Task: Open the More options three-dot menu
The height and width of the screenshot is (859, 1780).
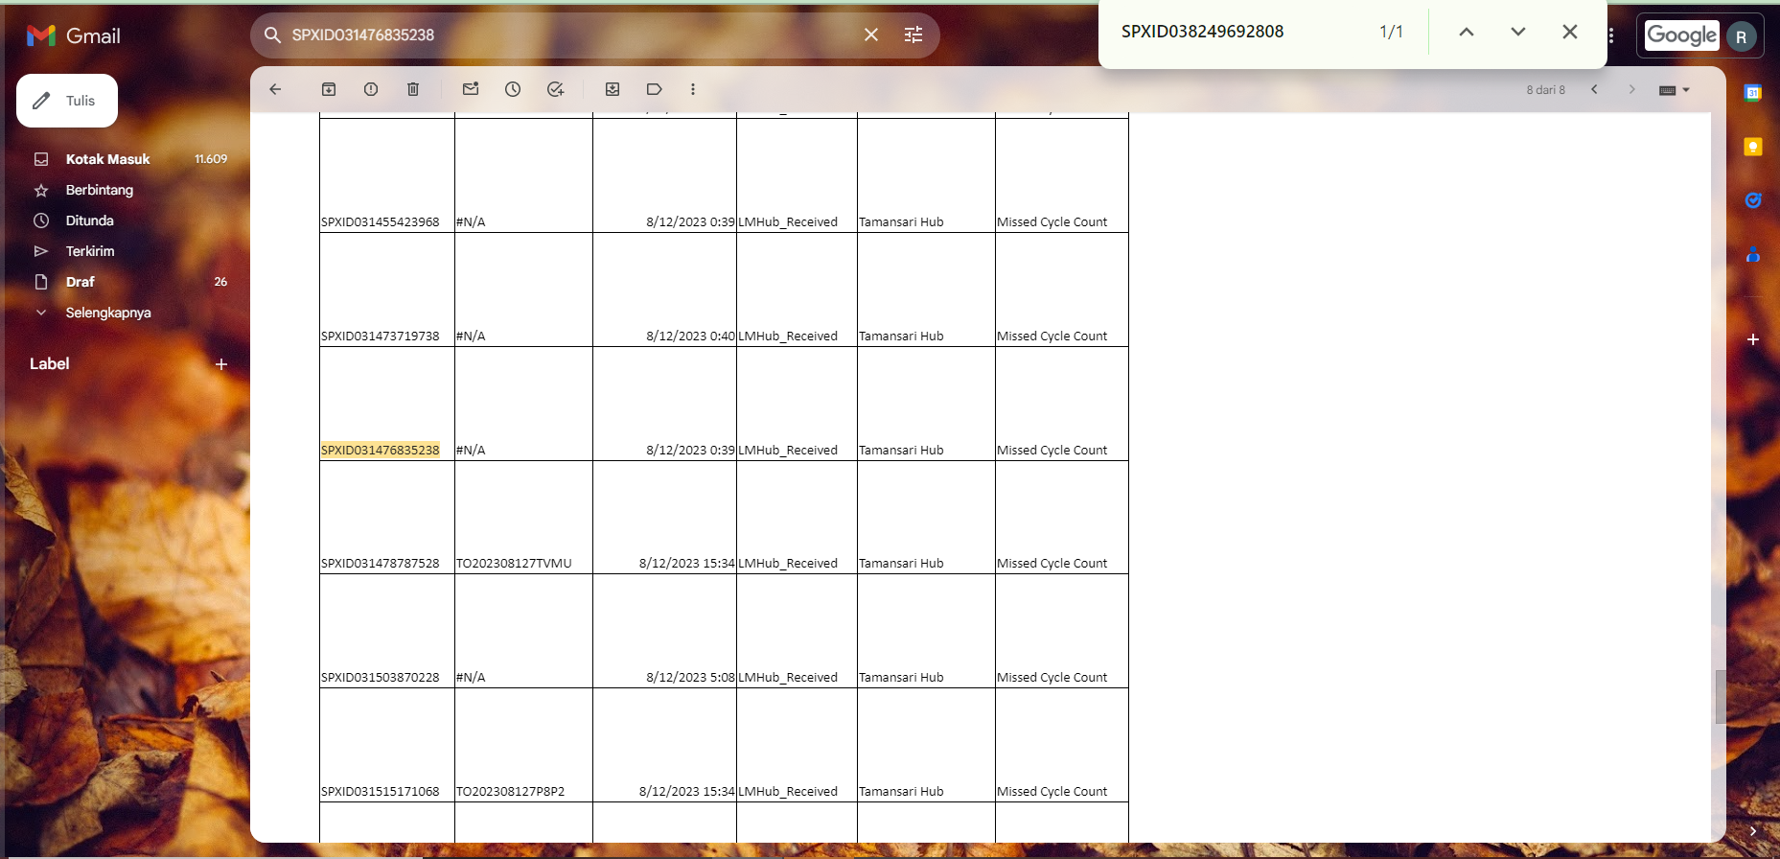Action: [x=693, y=89]
